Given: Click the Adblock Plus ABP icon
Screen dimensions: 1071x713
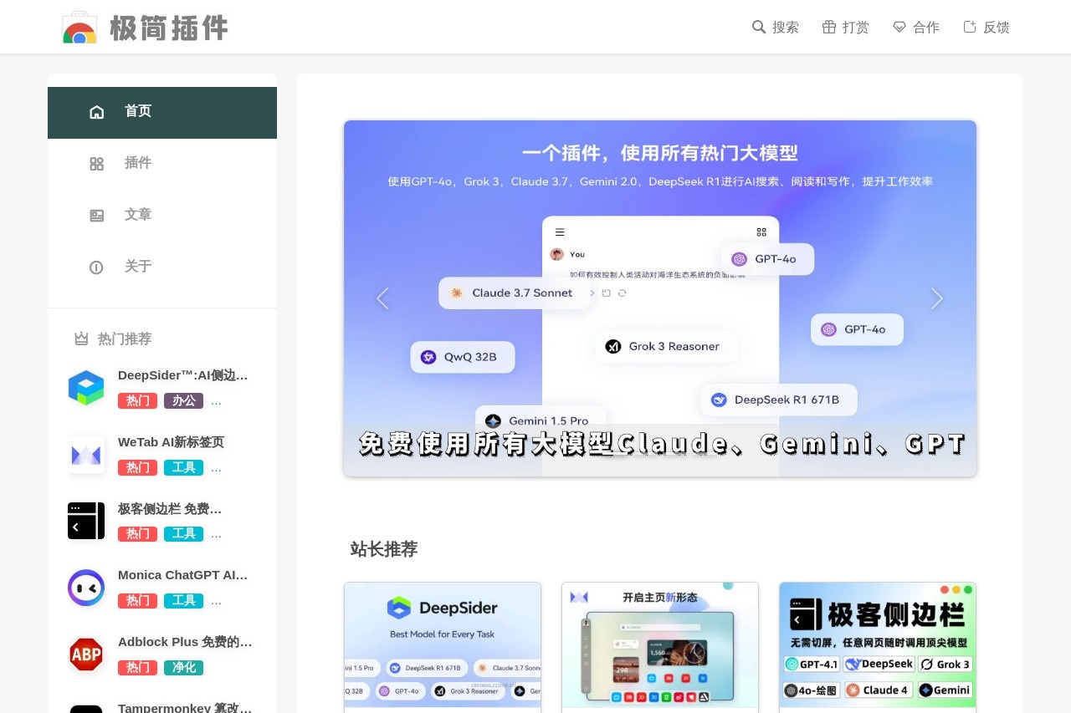Looking at the screenshot, I should coord(86,654).
